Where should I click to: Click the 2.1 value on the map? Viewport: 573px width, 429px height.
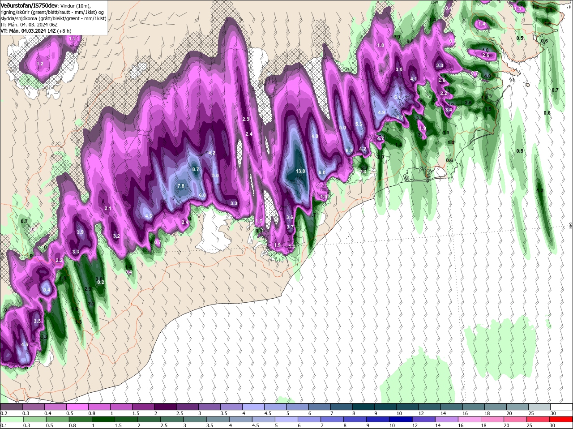(x=108, y=208)
